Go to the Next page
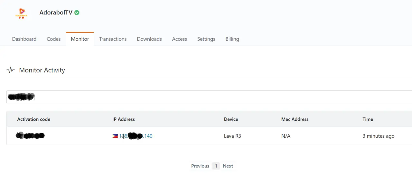The height and width of the screenshot is (173, 412). 228,166
